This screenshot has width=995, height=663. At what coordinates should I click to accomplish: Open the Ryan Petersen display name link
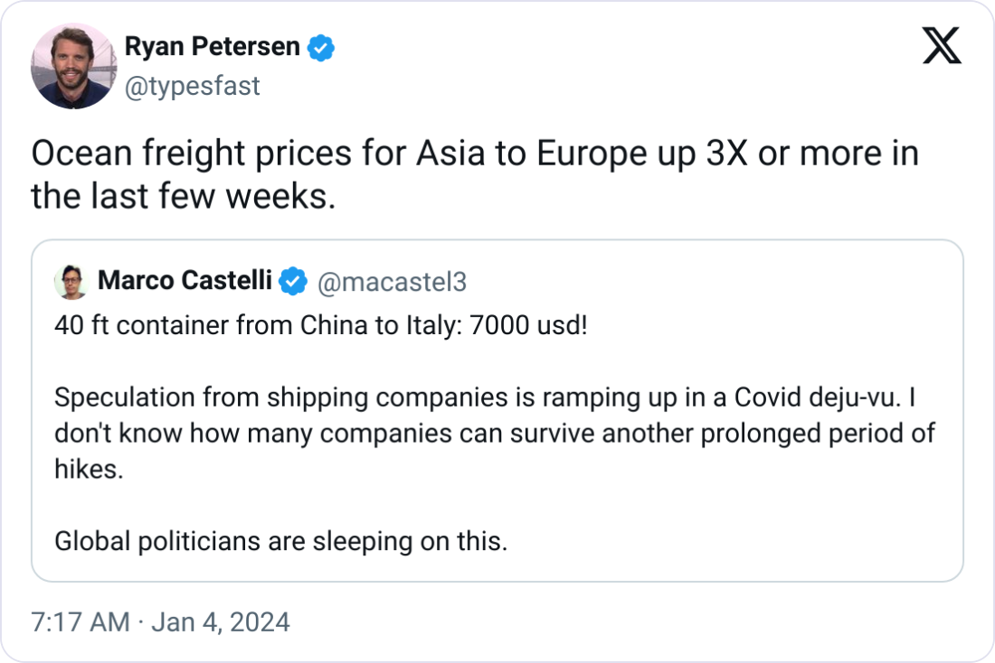tap(212, 47)
